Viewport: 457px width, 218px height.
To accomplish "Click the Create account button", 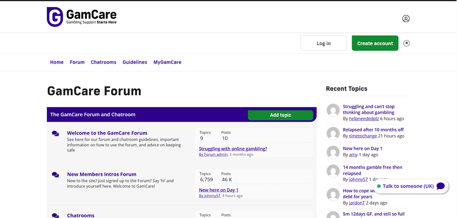I will click(375, 43).
